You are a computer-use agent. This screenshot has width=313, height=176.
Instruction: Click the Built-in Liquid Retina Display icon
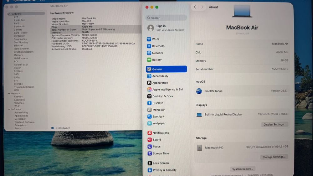pos(199,115)
